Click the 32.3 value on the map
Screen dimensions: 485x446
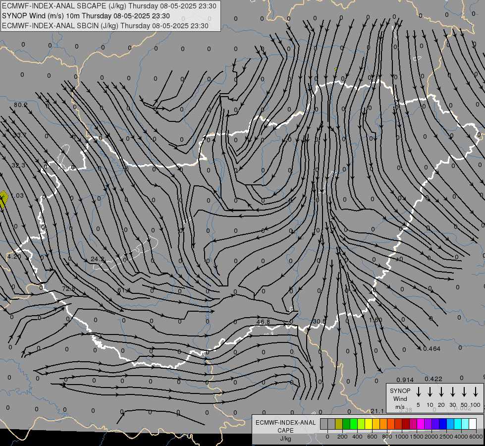[x=18, y=166]
